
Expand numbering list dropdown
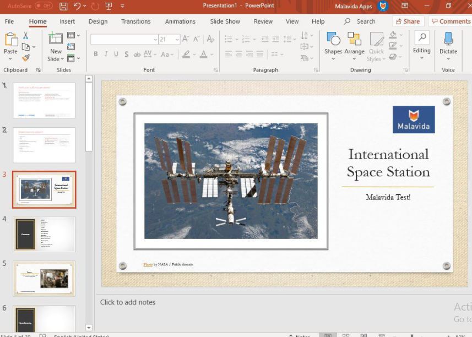[254, 39]
